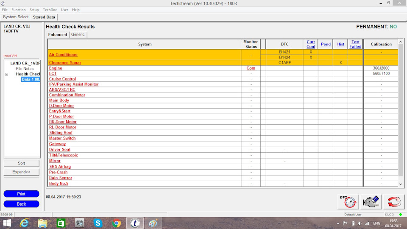Open the Air Conditioner system link
Screen dimensions: 407x229
tap(63, 55)
